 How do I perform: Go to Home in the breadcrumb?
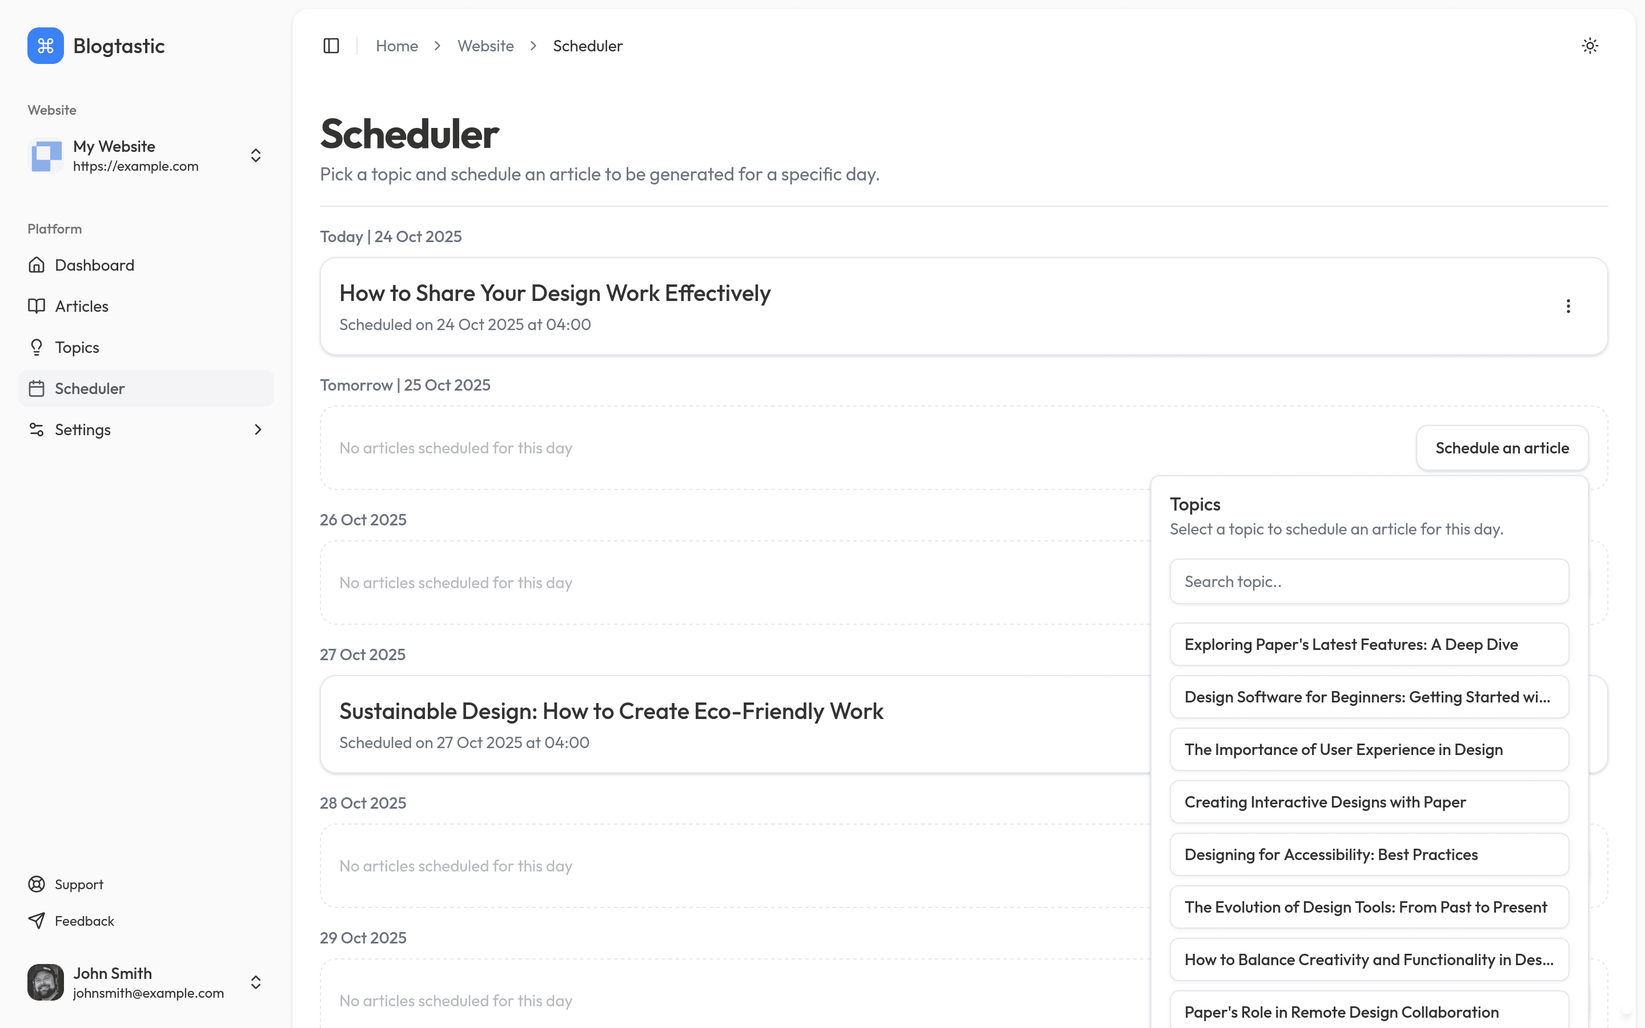coord(397,46)
